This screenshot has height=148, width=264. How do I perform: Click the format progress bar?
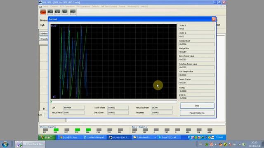114,102
